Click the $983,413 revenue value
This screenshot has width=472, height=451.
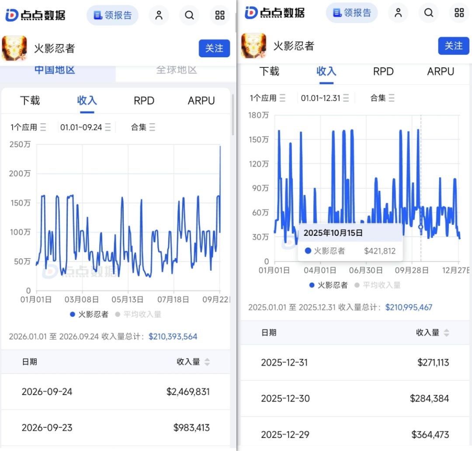pos(191,427)
